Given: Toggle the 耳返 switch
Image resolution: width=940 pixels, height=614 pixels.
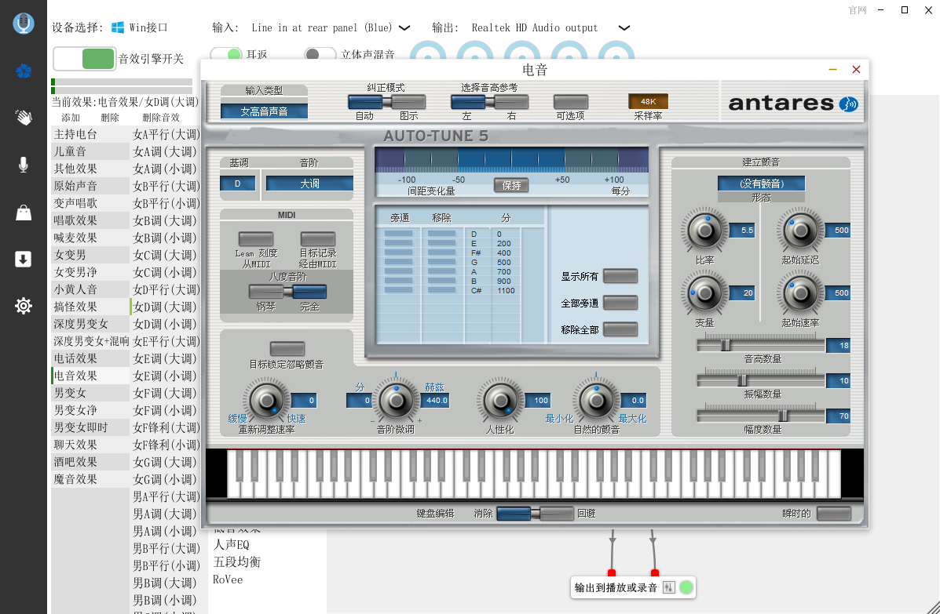Looking at the screenshot, I should click(226, 54).
